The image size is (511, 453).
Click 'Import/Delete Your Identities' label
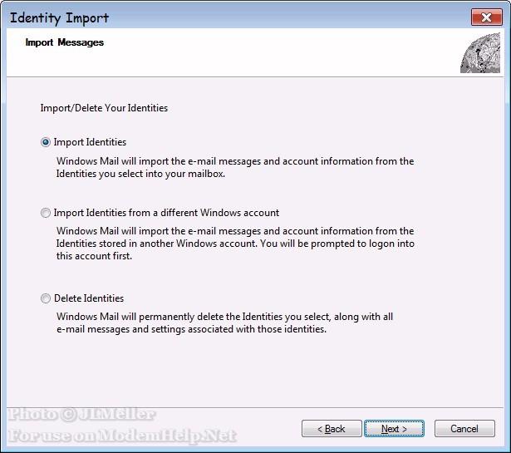(104, 108)
